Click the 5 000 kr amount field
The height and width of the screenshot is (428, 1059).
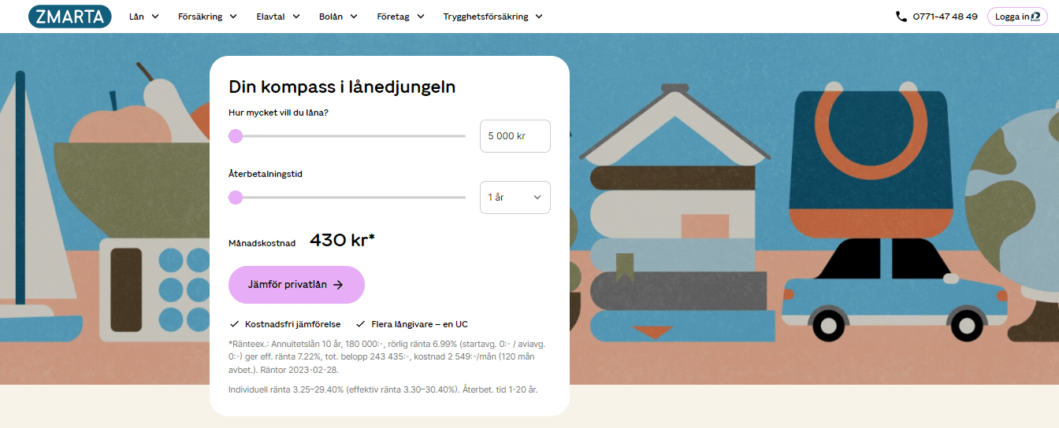(x=515, y=136)
